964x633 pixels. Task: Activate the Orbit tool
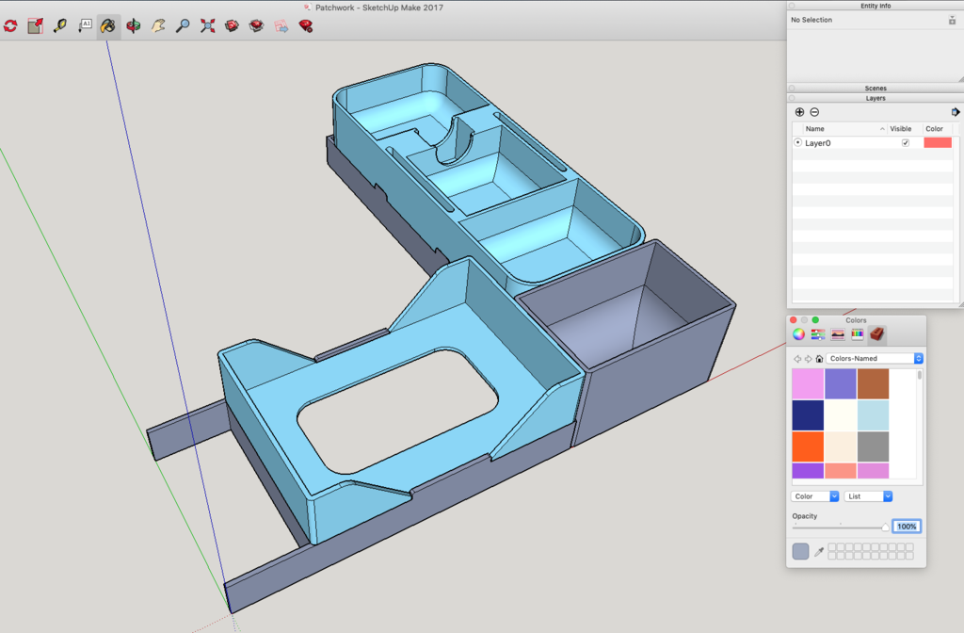133,26
